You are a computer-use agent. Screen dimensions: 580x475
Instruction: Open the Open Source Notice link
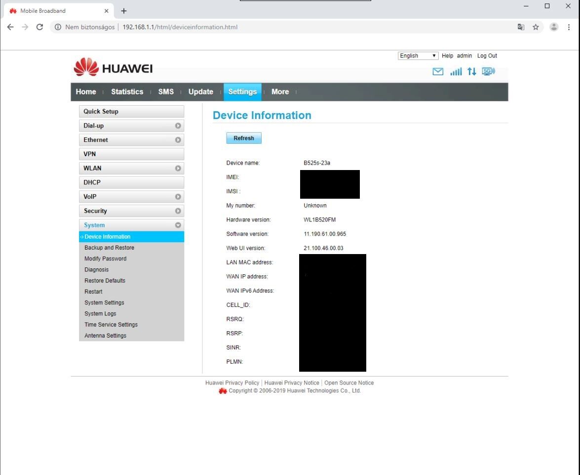coord(349,383)
